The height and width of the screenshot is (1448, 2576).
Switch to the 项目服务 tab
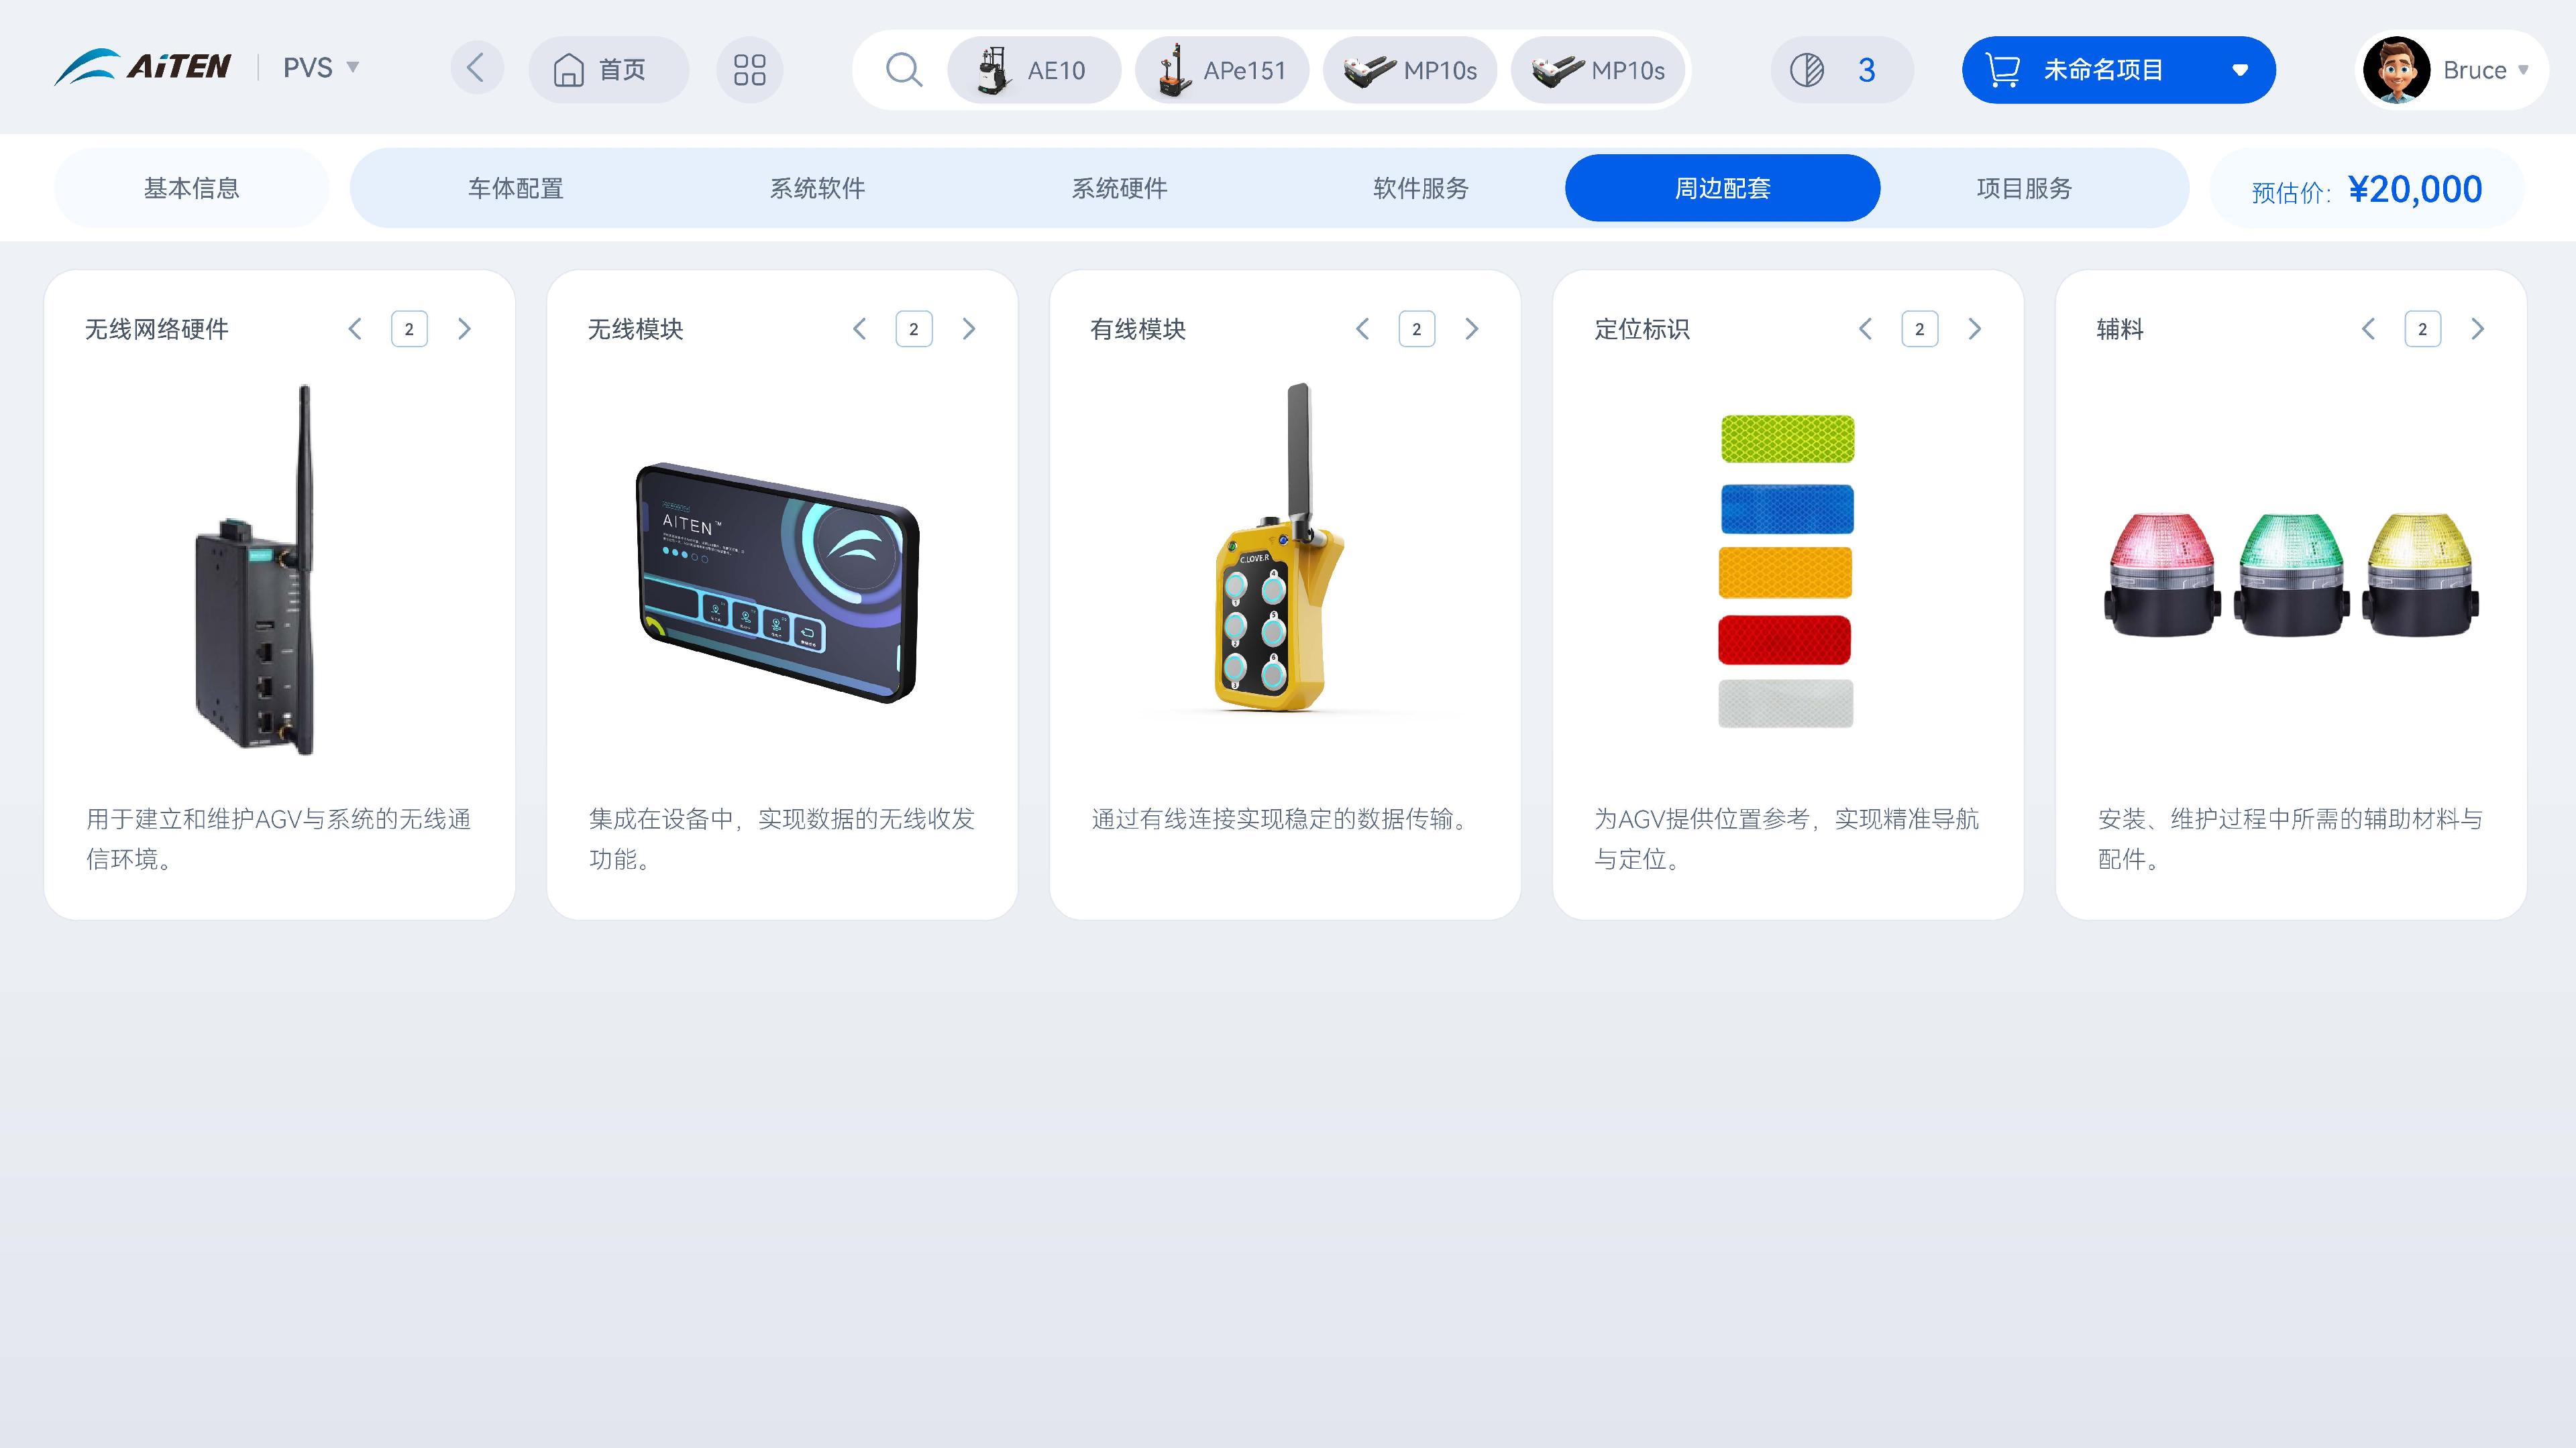tap(2023, 187)
